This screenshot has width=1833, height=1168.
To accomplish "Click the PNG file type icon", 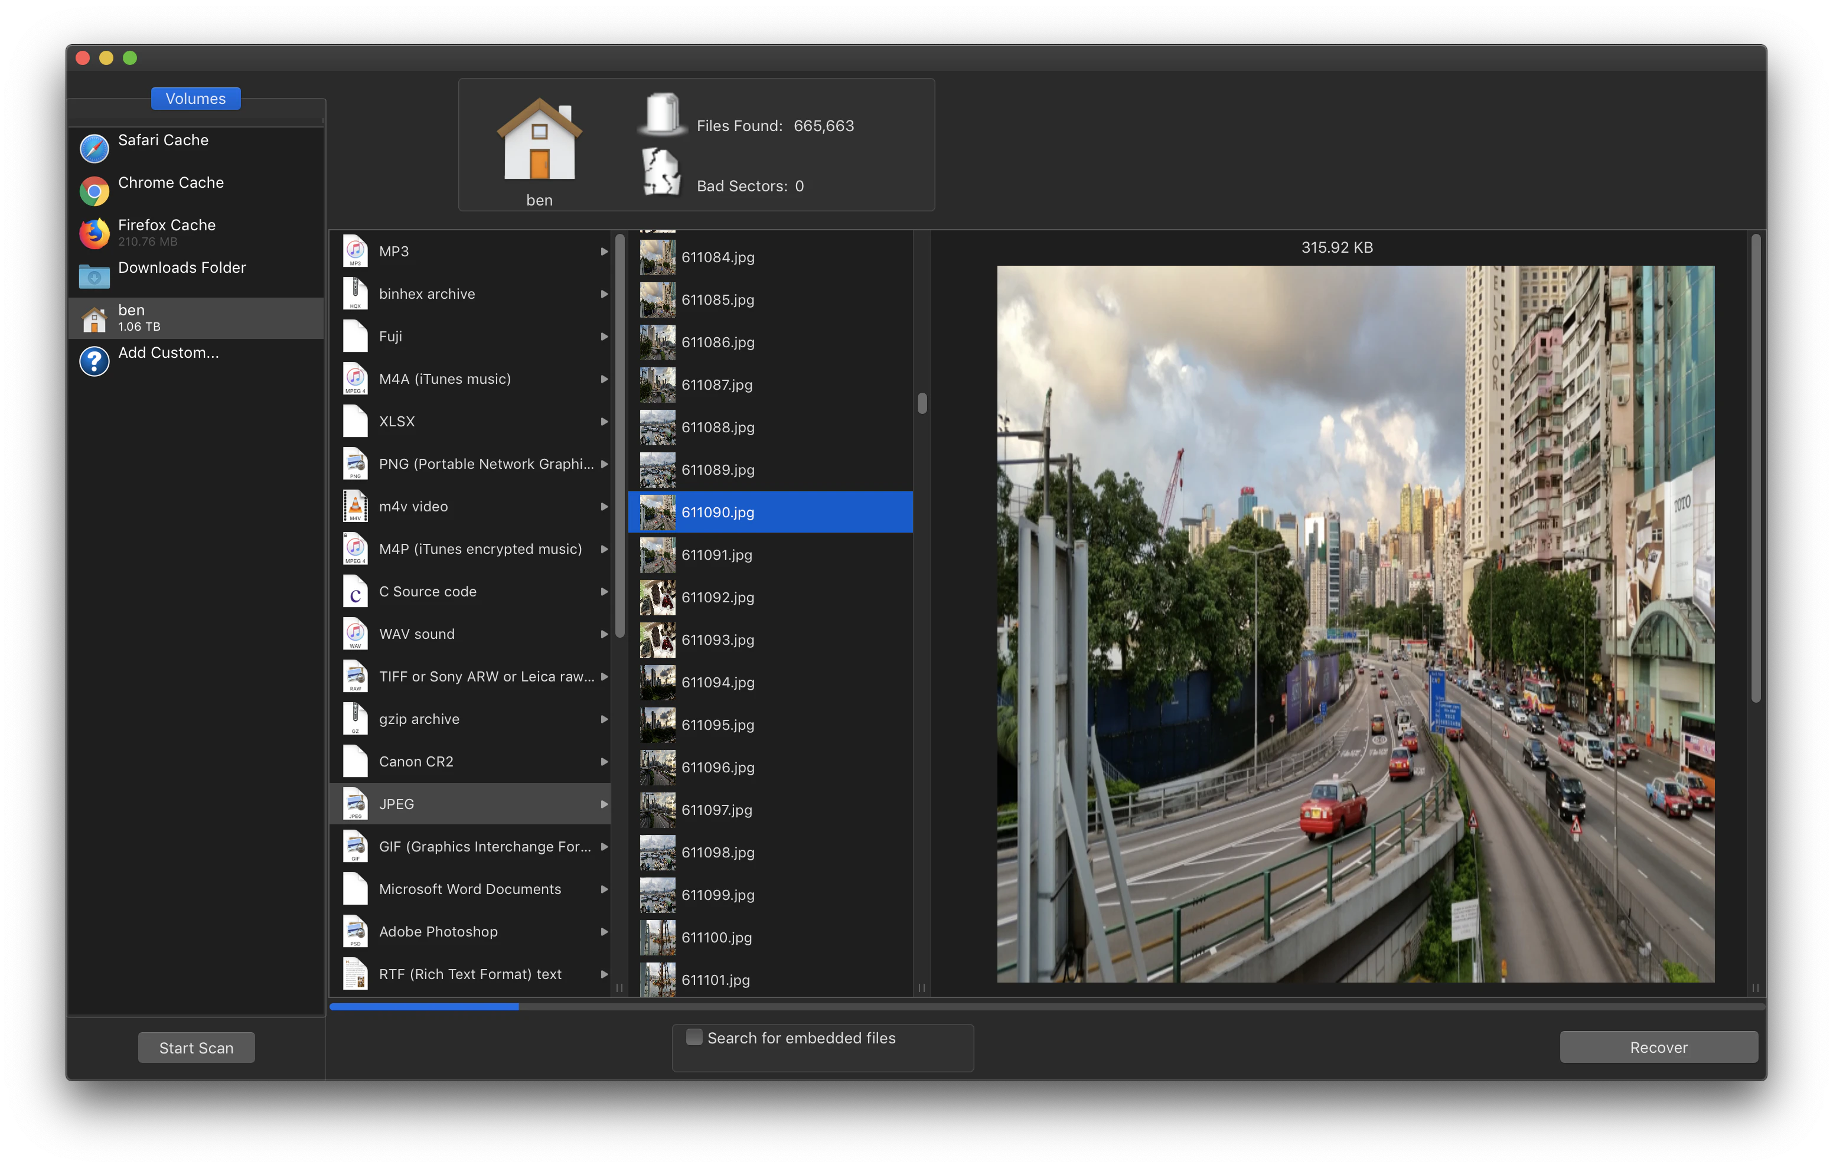I will [355, 463].
